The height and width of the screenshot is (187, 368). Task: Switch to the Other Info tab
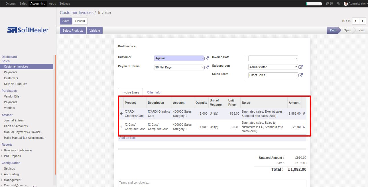point(154,92)
